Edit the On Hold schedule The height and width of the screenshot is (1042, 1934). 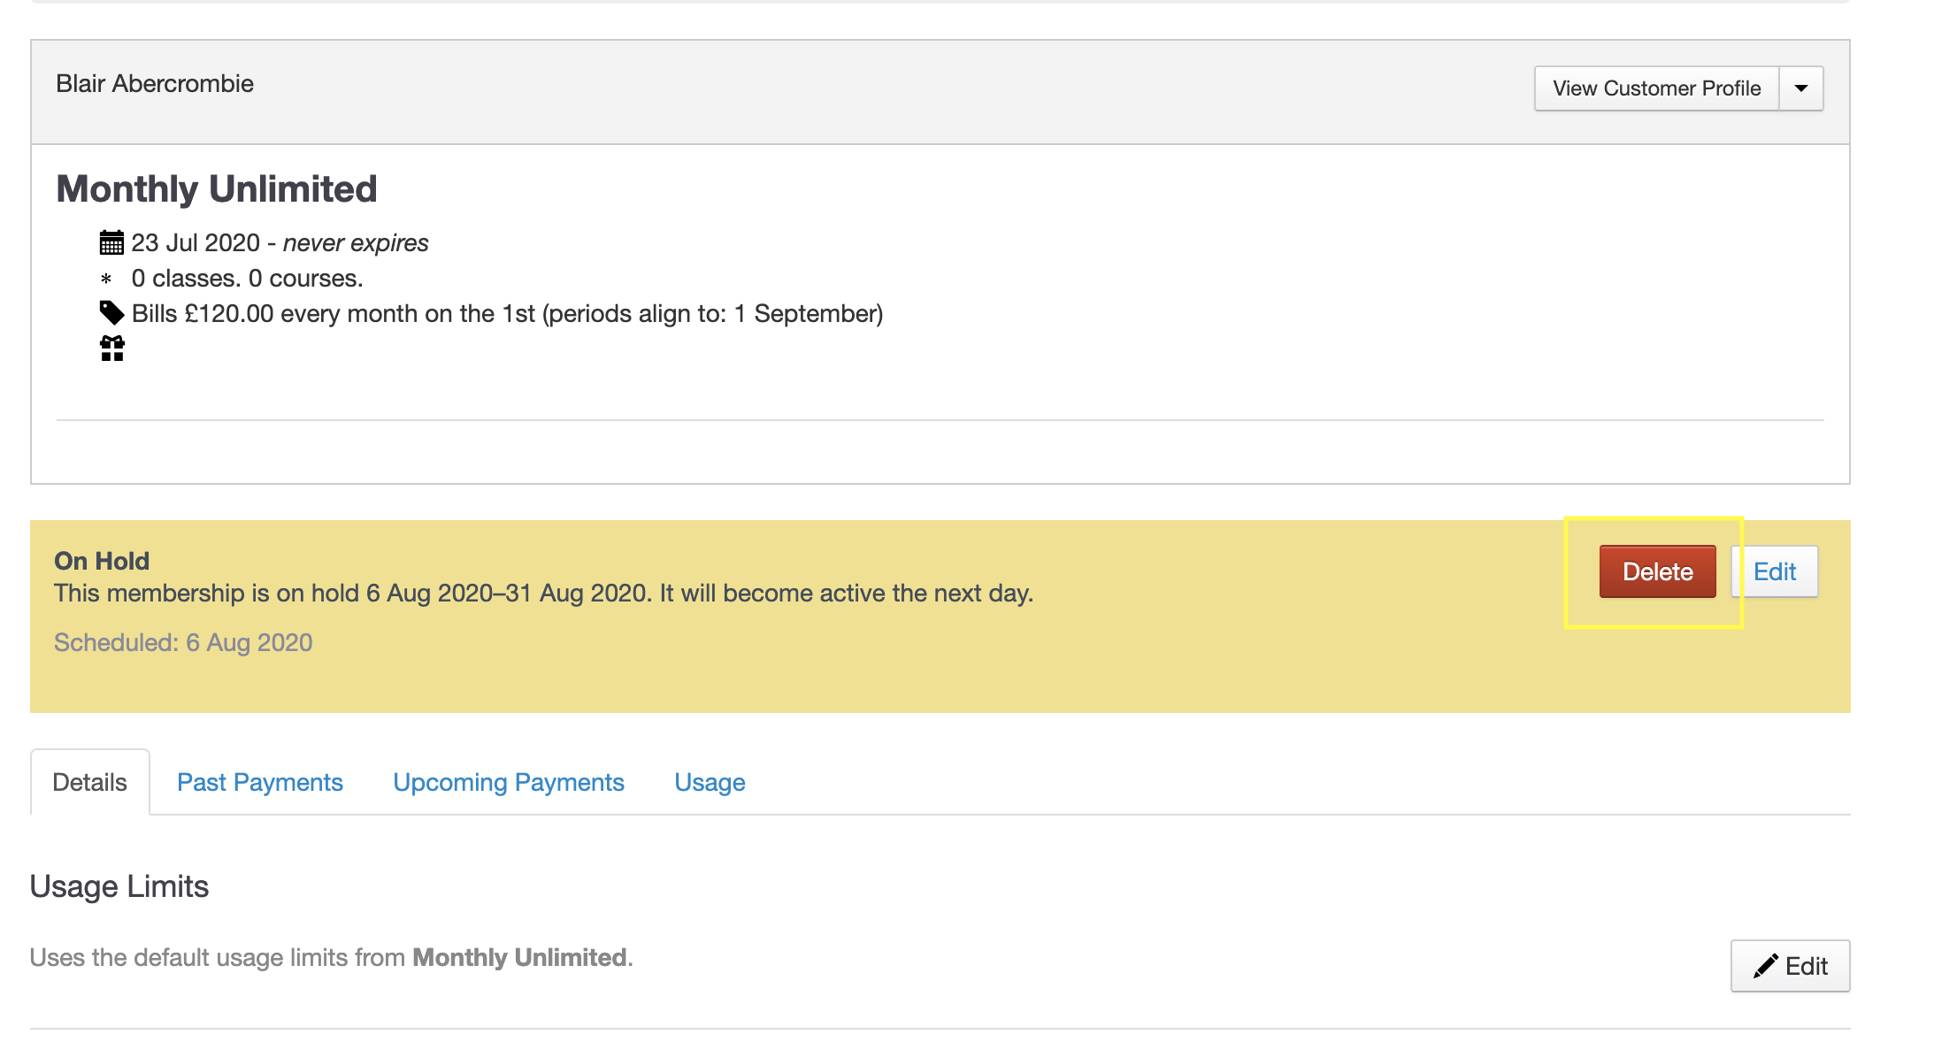pyautogui.click(x=1774, y=571)
